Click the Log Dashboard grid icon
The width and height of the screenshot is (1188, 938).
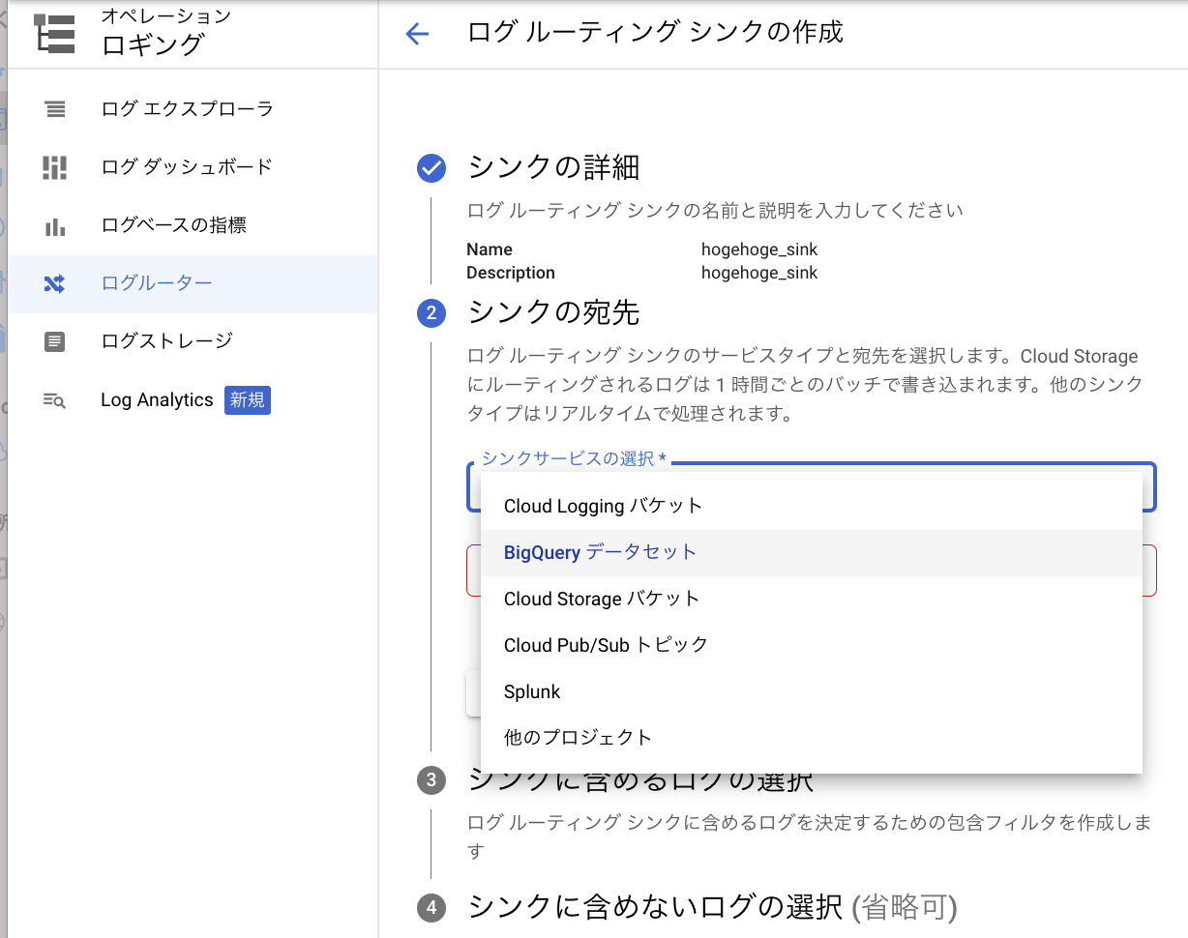tap(55, 167)
